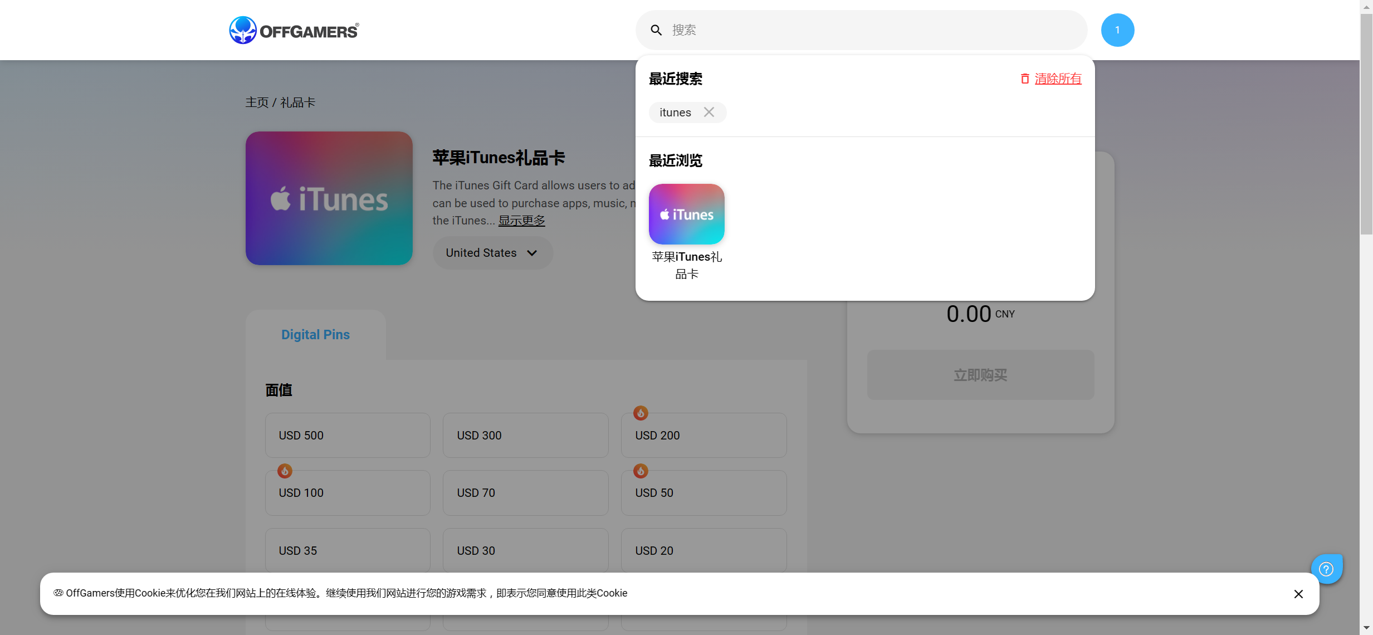This screenshot has width=1373, height=635.
Task: Select the USD 500 denomination
Action: click(348, 435)
